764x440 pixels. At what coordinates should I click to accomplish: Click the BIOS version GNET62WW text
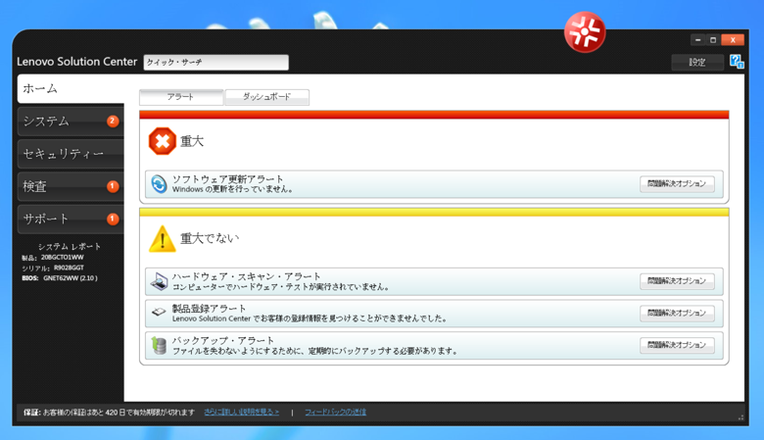[x=71, y=278]
